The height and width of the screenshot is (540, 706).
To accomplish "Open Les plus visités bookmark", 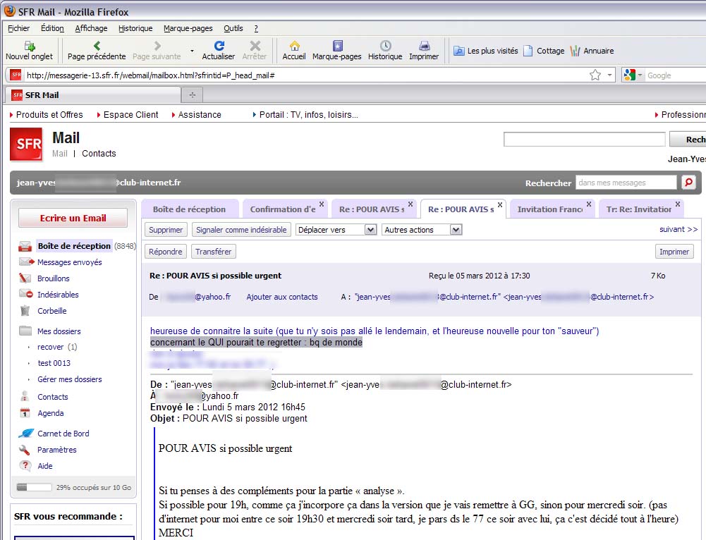I will coord(485,51).
